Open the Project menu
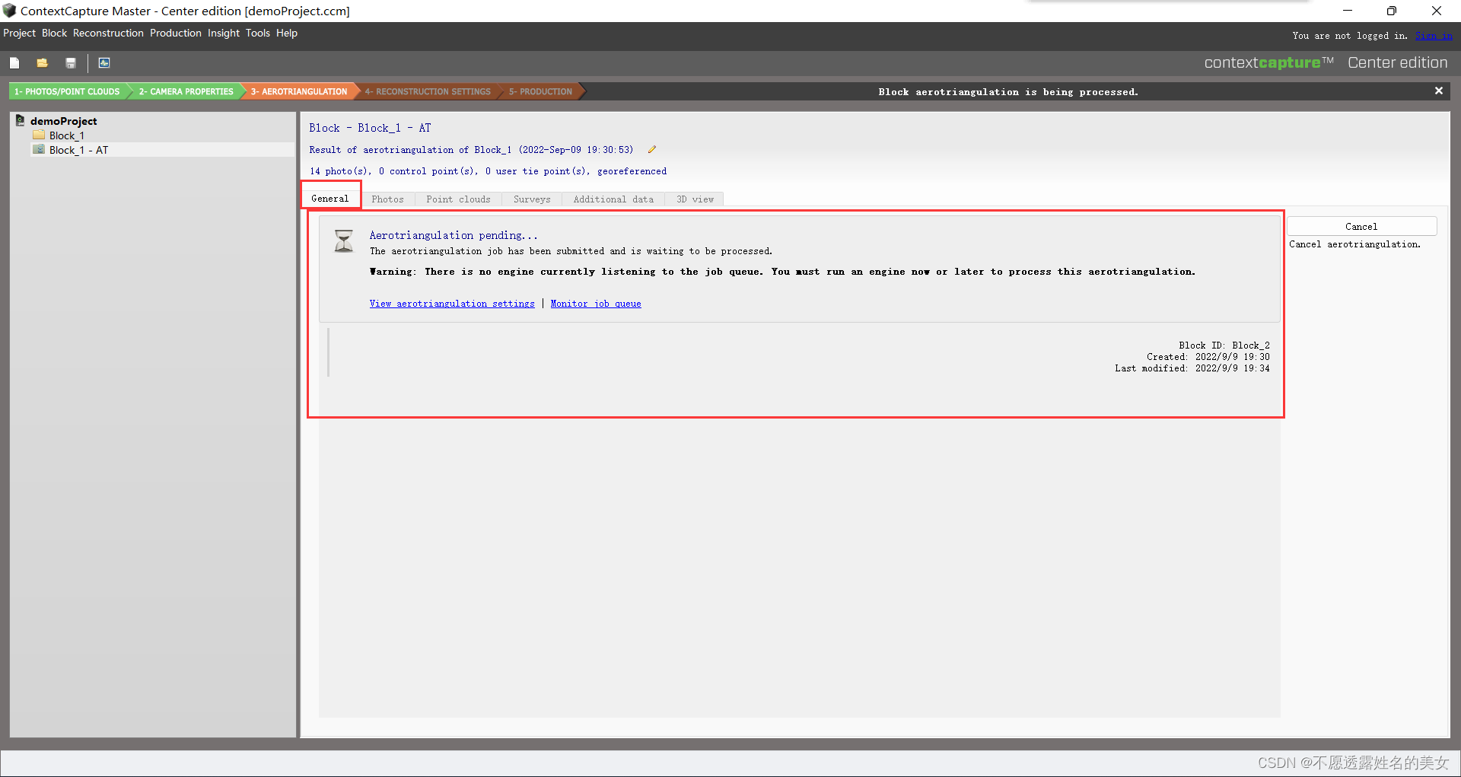 (20, 33)
